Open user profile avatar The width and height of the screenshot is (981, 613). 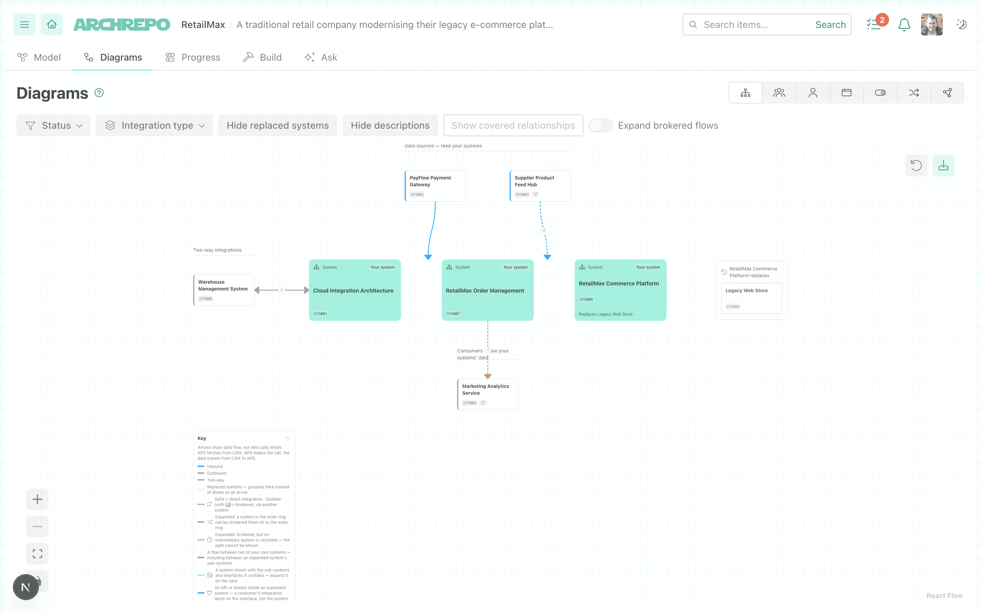(x=932, y=24)
